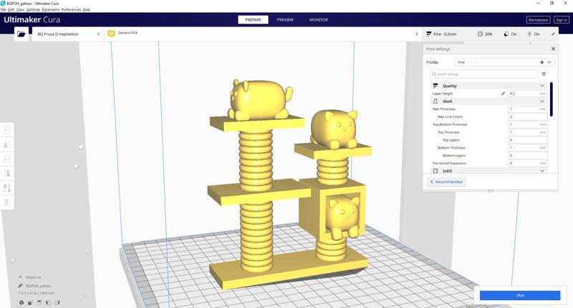Image resolution: width=573 pixels, height=308 pixels.
Task: Click the Horizontal Expansion value field
Action: (x=528, y=164)
